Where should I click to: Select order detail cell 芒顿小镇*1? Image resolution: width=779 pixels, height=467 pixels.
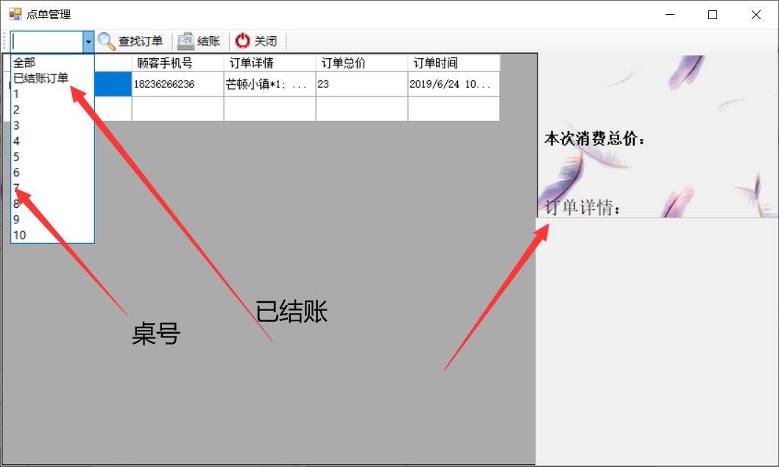click(269, 84)
